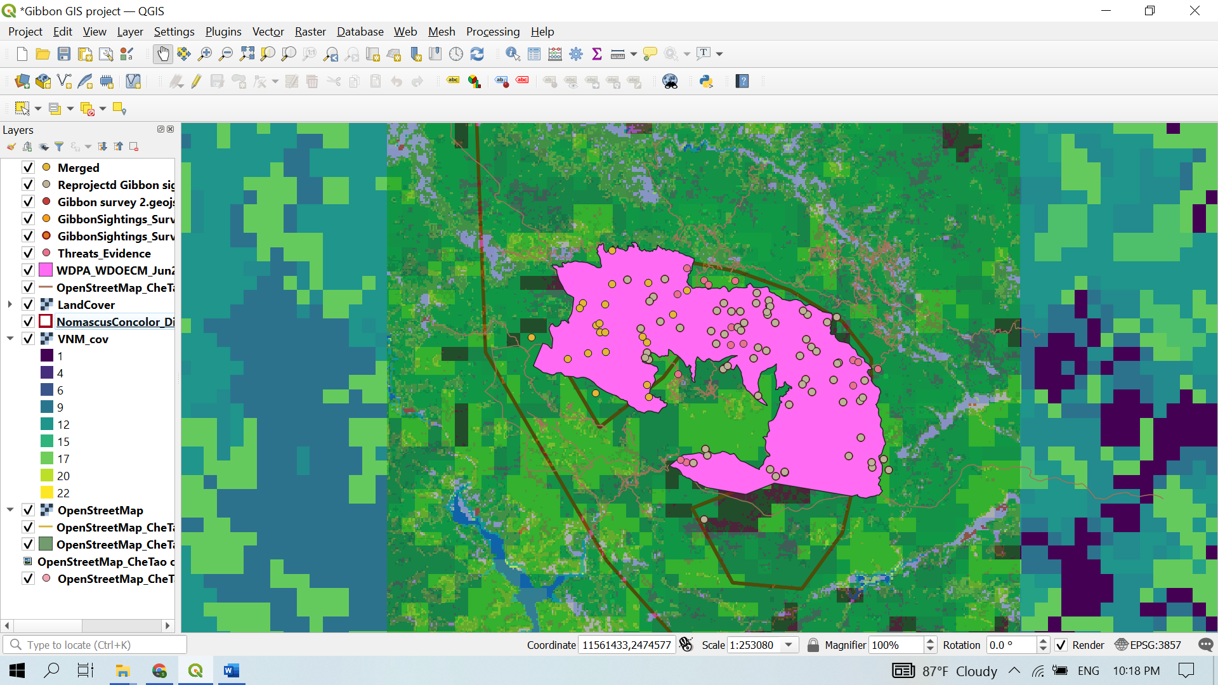
Task: Toggle visibility of the Merged layer
Action: click(28, 167)
